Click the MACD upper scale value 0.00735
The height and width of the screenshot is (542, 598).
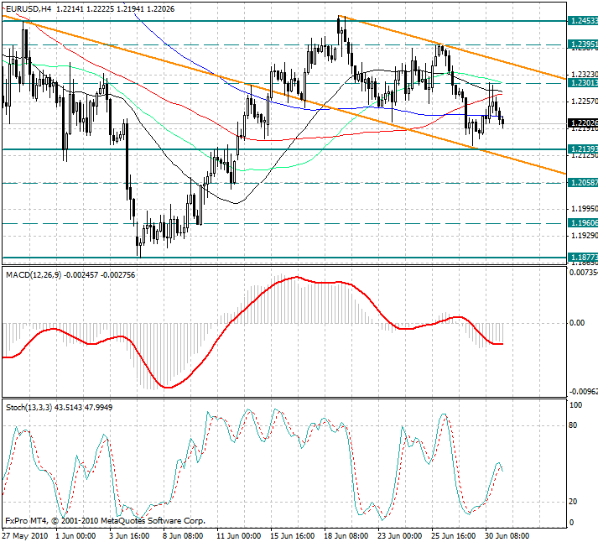(583, 273)
